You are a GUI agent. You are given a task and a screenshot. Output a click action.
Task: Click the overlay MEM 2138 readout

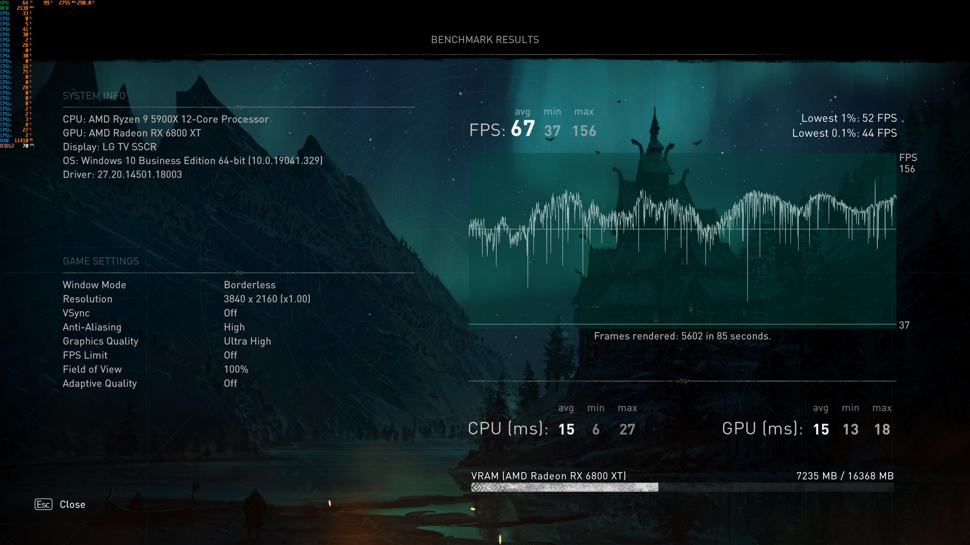click(x=17, y=8)
